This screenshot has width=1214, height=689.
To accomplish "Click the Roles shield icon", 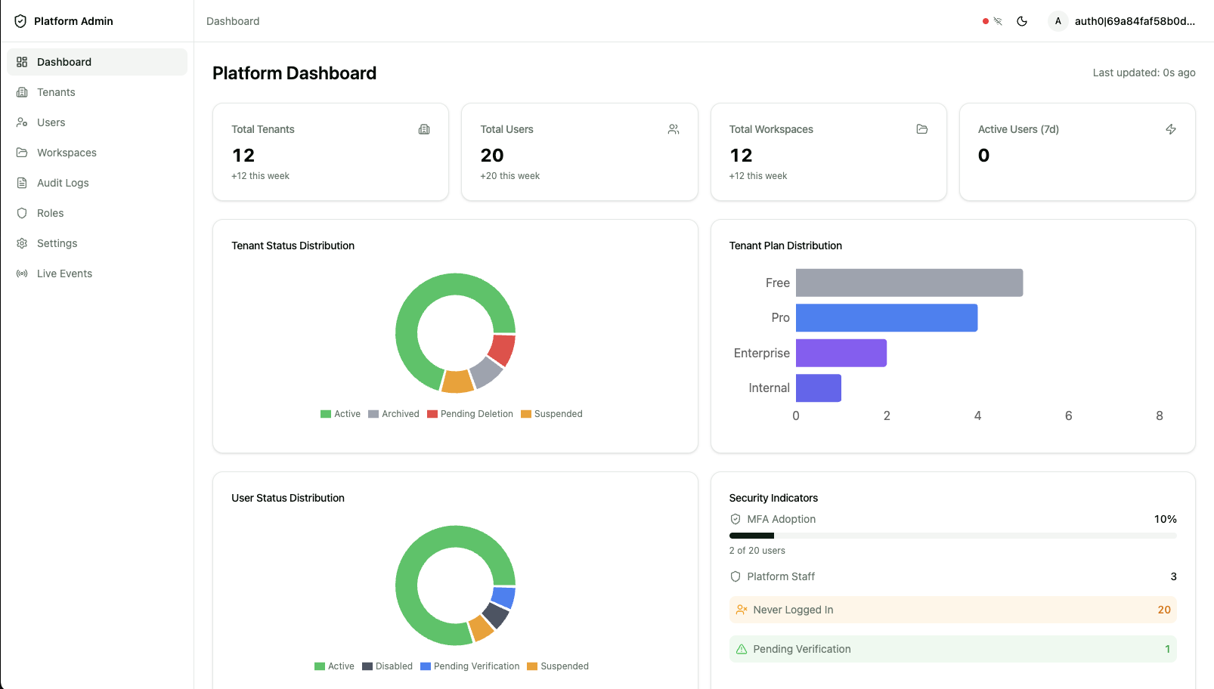I will [22, 213].
